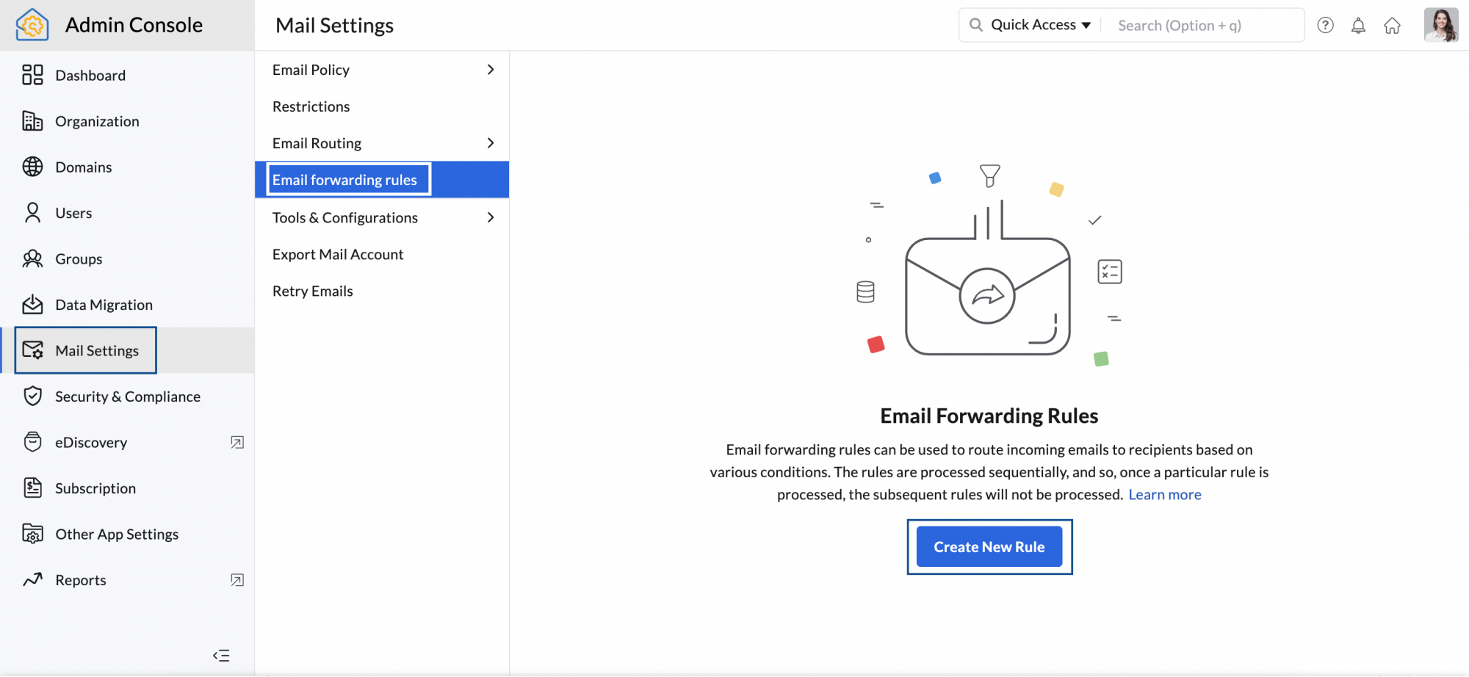Click the notifications bell icon
The height and width of the screenshot is (677, 1469).
tap(1359, 25)
